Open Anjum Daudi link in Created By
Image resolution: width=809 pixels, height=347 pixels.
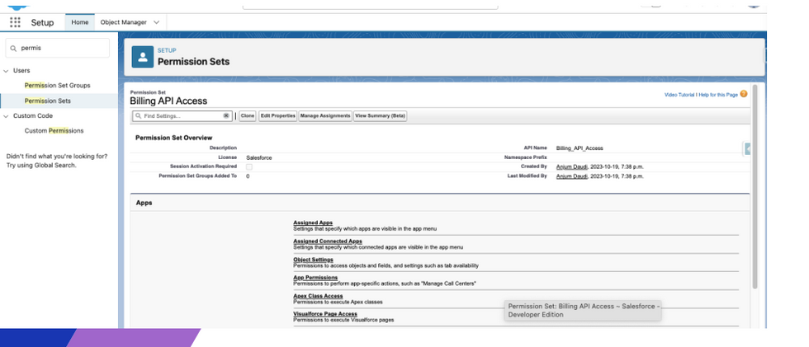(x=571, y=166)
